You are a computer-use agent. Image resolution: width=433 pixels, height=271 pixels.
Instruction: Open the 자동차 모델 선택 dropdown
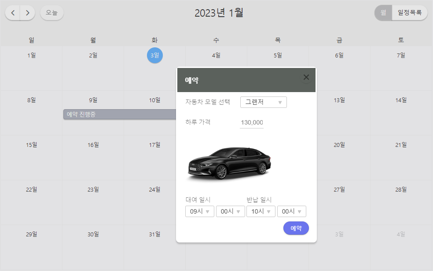tap(263, 102)
